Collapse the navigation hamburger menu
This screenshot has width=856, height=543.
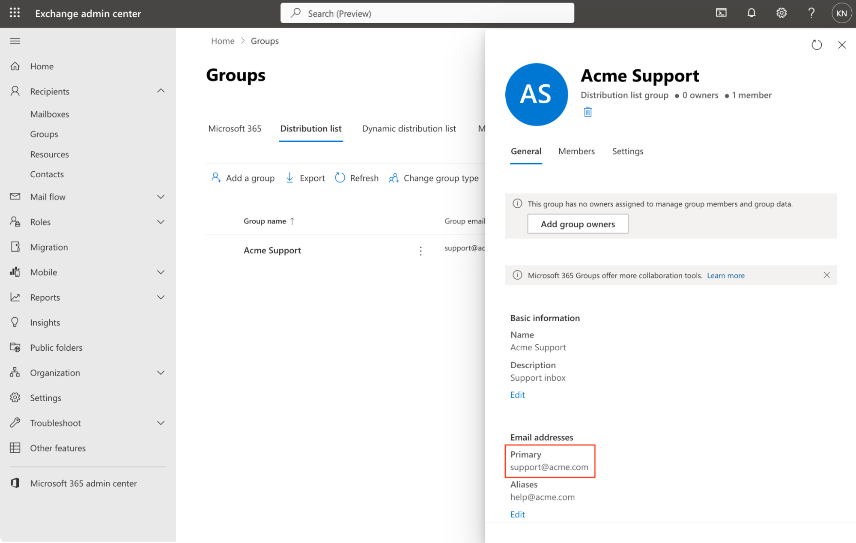(15, 41)
